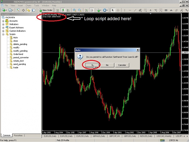The height and width of the screenshot is (142, 189).
Task: Switch chart to Bar Chart mode
Action: pos(58,10)
